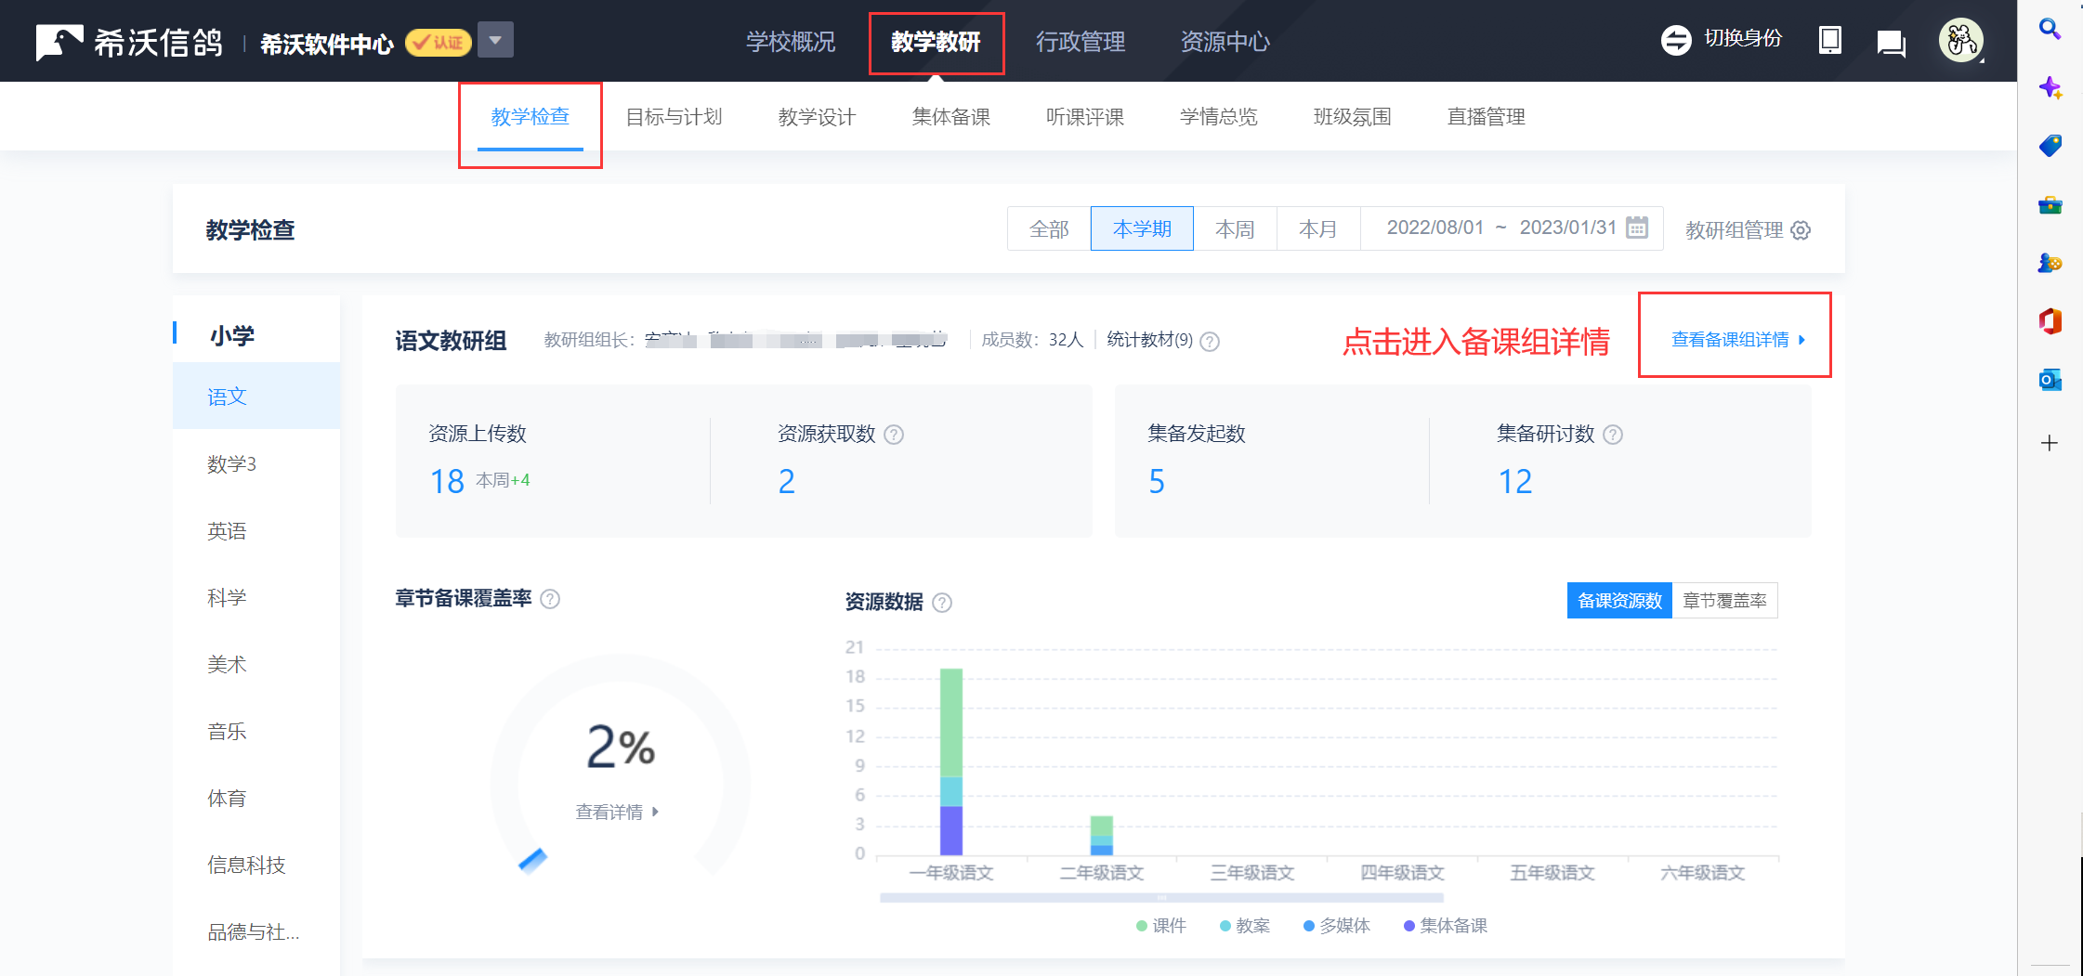Screen dimensions: 2083x976
Task: Select 体育 subject in sidebar
Action: coord(256,798)
